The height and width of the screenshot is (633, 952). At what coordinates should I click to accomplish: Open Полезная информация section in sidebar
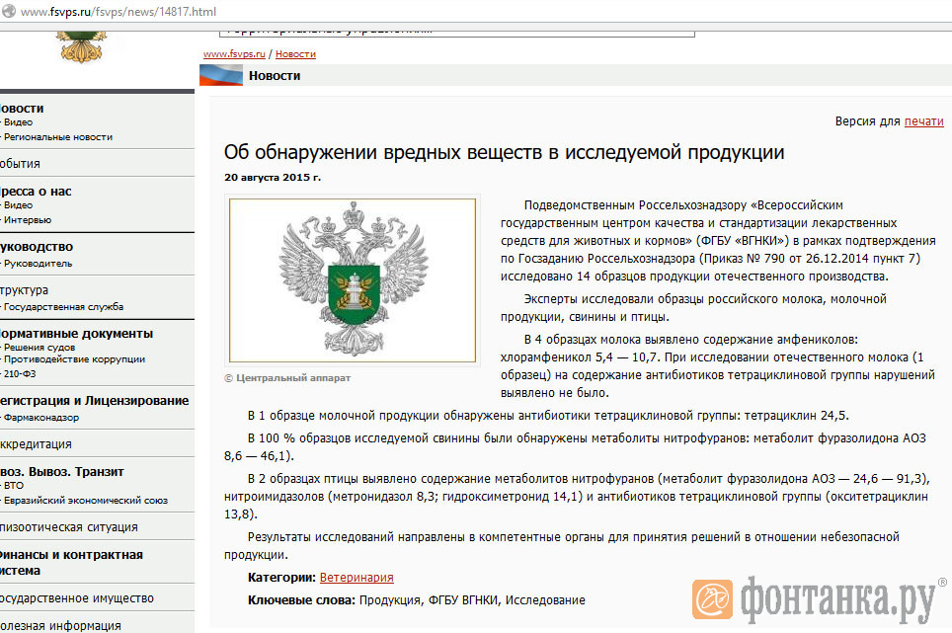pyautogui.click(x=60, y=626)
